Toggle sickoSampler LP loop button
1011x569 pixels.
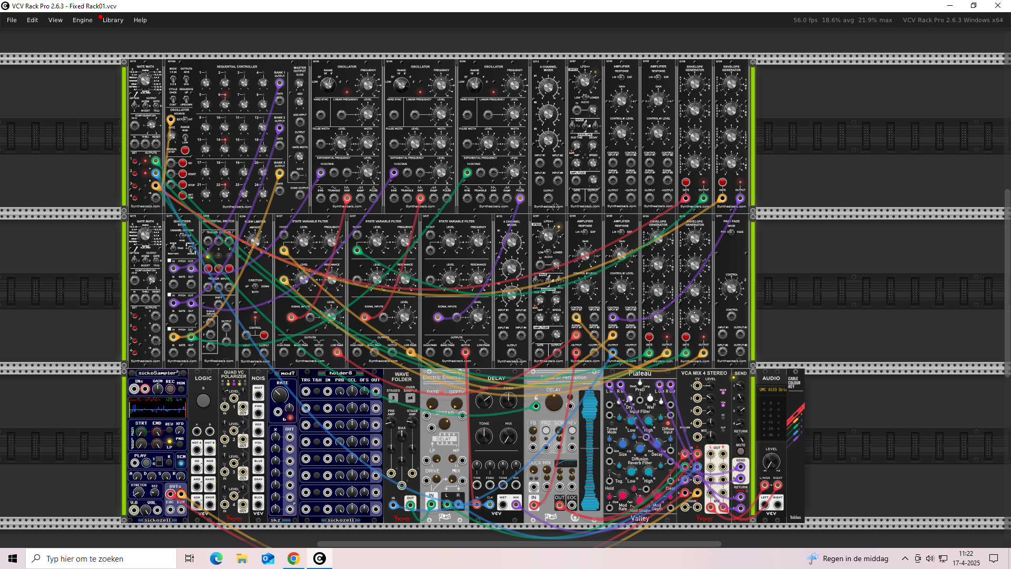169,442
